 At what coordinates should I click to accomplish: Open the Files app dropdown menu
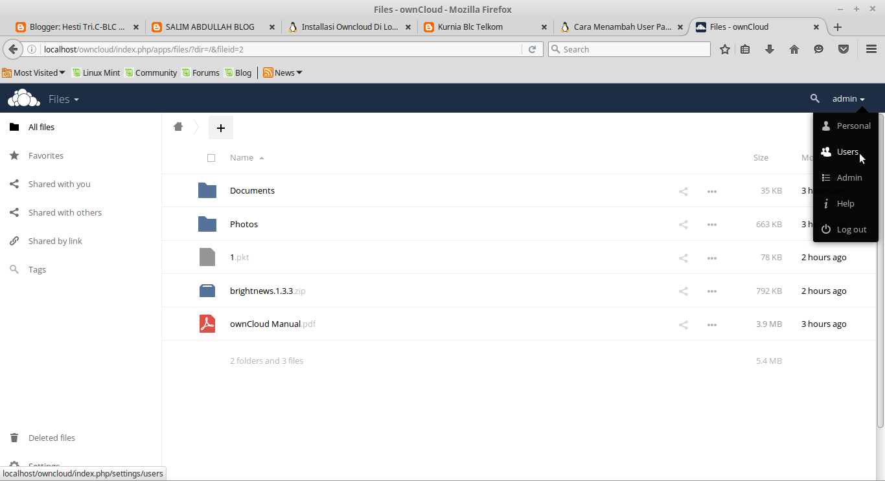tap(63, 99)
